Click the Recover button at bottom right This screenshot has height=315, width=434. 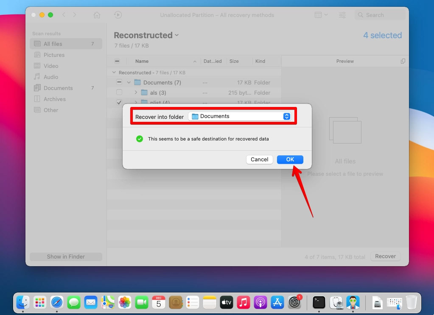(385, 256)
